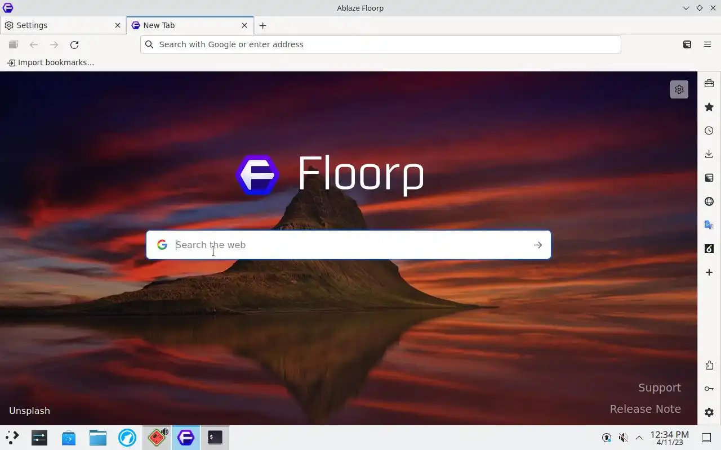Open the Konsole terminal taskbar item
This screenshot has height=450, width=721.
(x=215, y=438)
